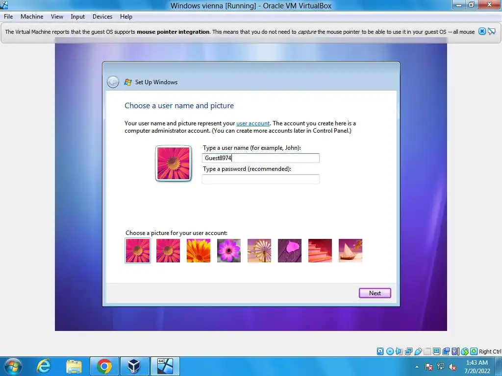
Task: Click the Next button
Action: pos(375,293)
